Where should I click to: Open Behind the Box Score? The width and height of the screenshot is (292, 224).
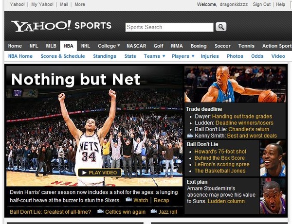coord(219,158)
